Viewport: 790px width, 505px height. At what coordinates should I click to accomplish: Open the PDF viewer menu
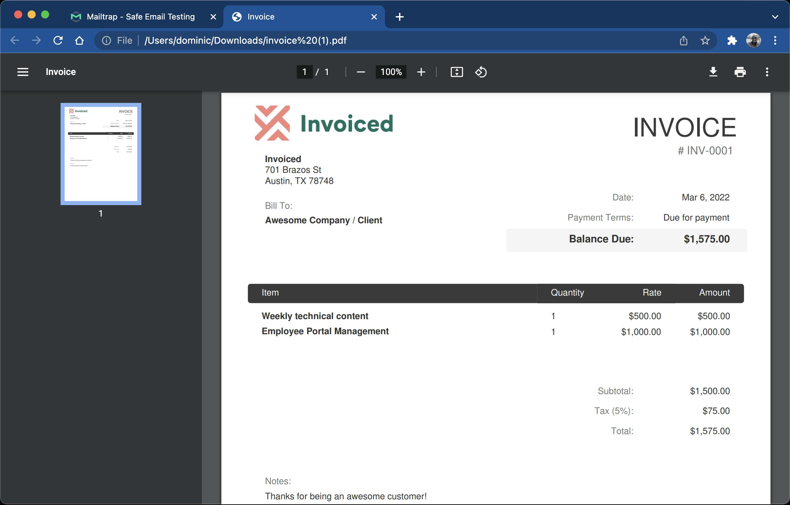(23, 72)
